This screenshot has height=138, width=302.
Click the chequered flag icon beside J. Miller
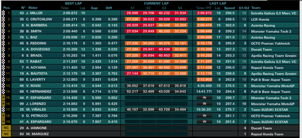pos(3,13)
